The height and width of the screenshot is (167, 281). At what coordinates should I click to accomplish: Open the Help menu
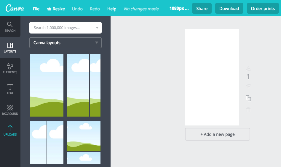[x=112, y=9]
